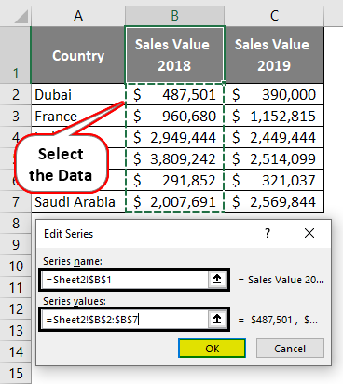Select cell with value 321,037

pos(274,180)
